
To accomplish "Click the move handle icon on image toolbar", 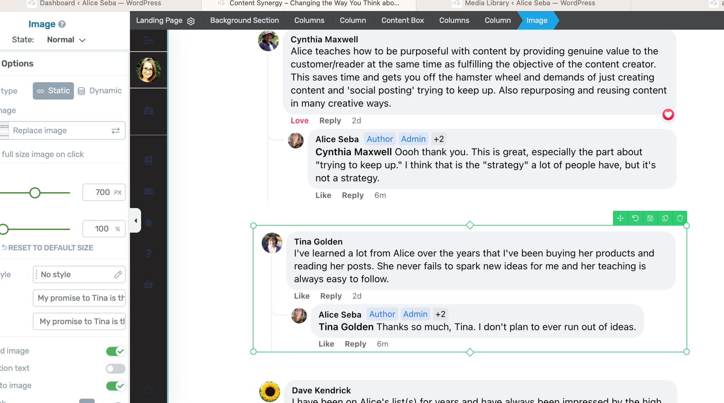I will [x=620, y=218].
